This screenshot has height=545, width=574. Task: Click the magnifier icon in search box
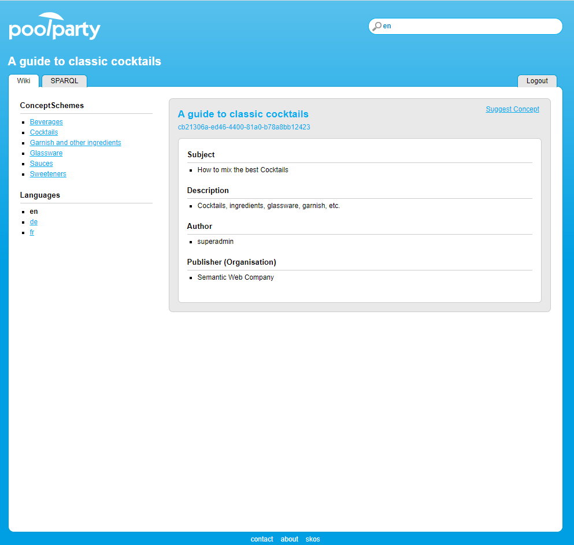377,27
